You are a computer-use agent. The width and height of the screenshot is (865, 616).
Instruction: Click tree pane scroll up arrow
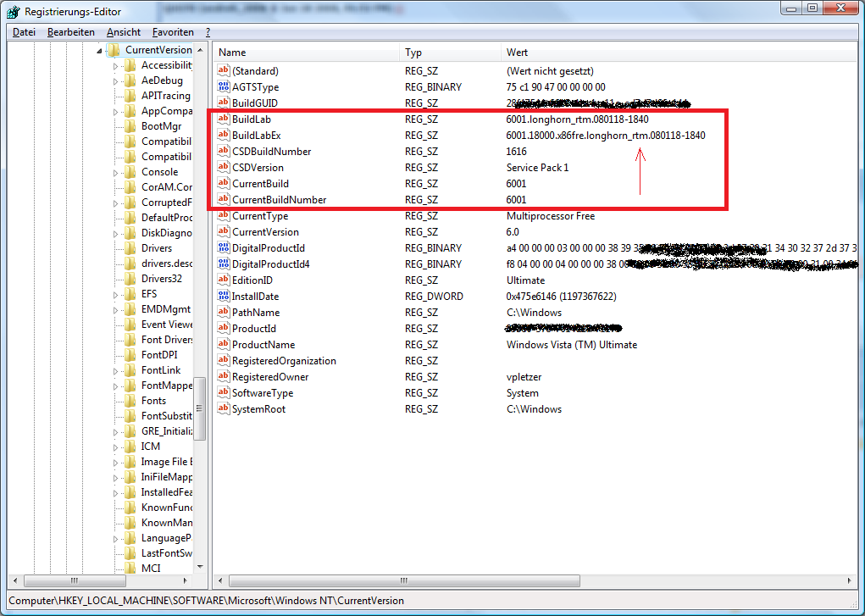(200, 50)
